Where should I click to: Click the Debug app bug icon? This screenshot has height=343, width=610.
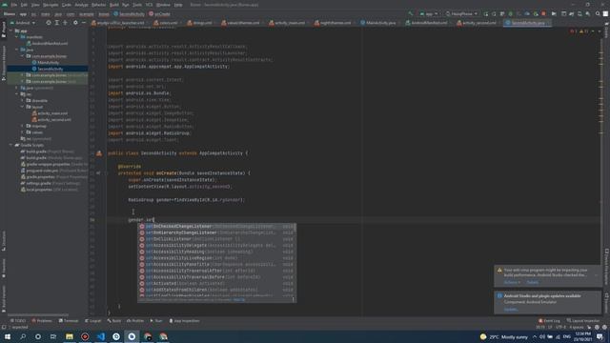(511, 14)
